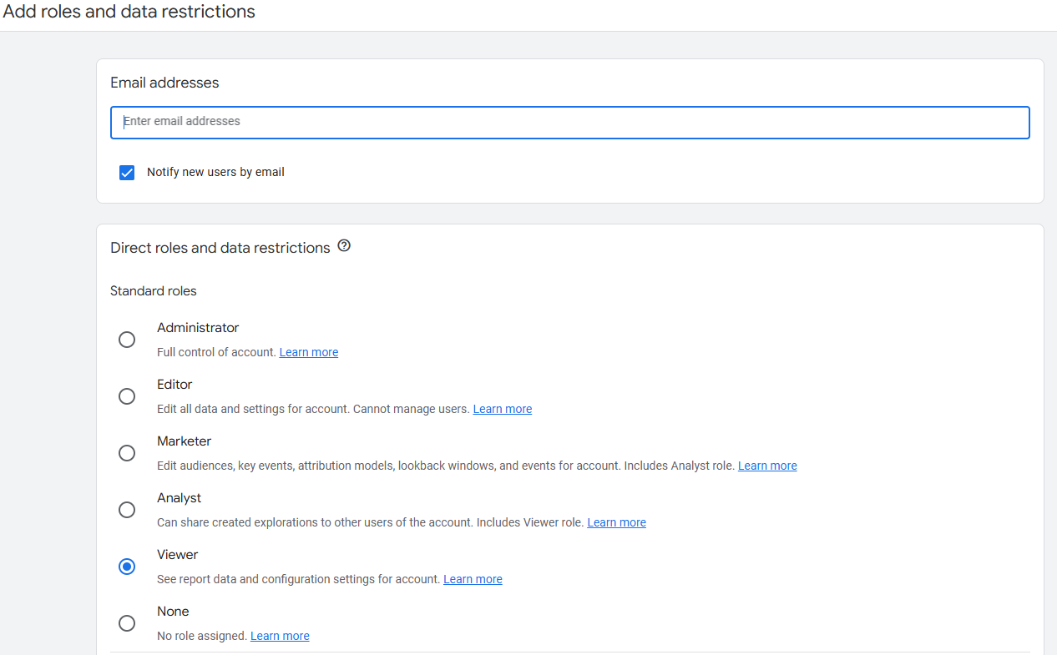Click the Full control of account description
Image resolution: width=1057 pixels, height=655 pixels.
[x=216, y=352]
